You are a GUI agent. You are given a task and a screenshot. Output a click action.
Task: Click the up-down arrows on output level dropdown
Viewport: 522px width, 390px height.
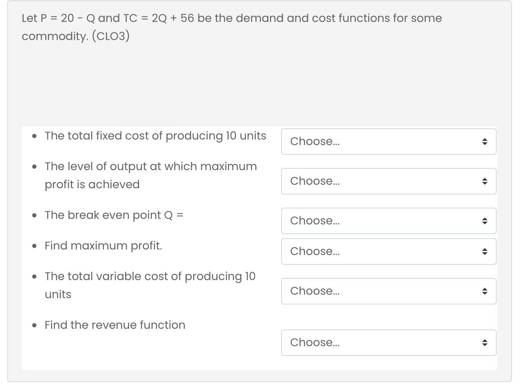(484, 181)
